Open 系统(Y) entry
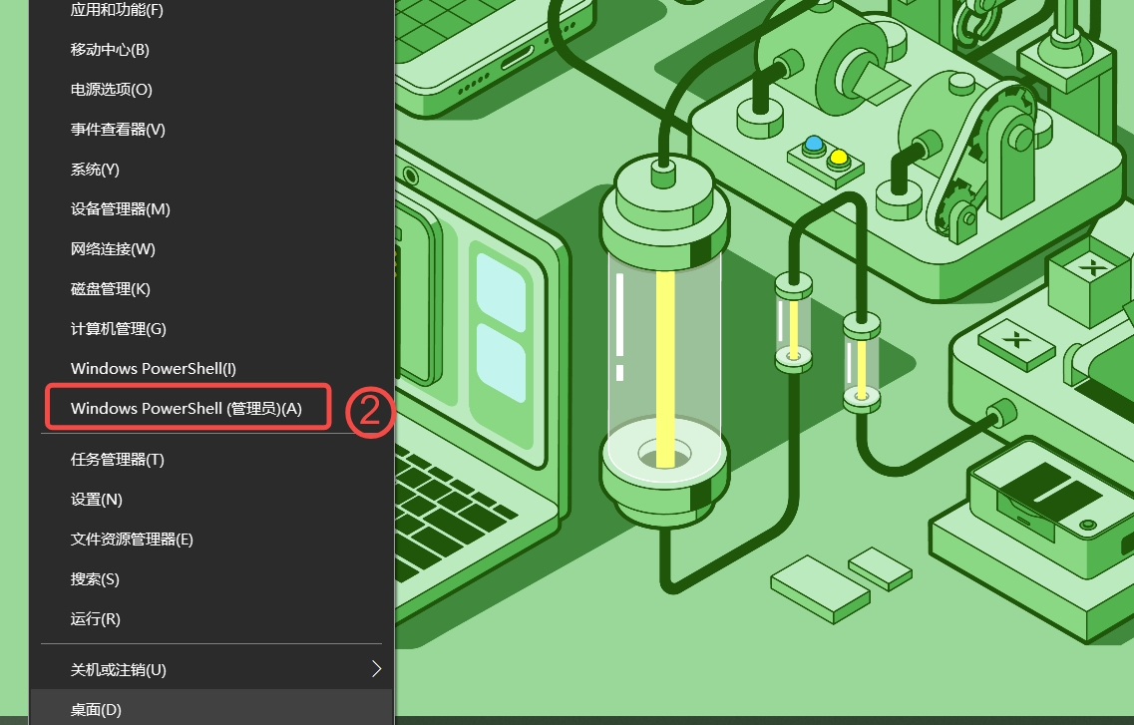The height and width of the screenshot is (725, 1134). (x=211, y=170)
